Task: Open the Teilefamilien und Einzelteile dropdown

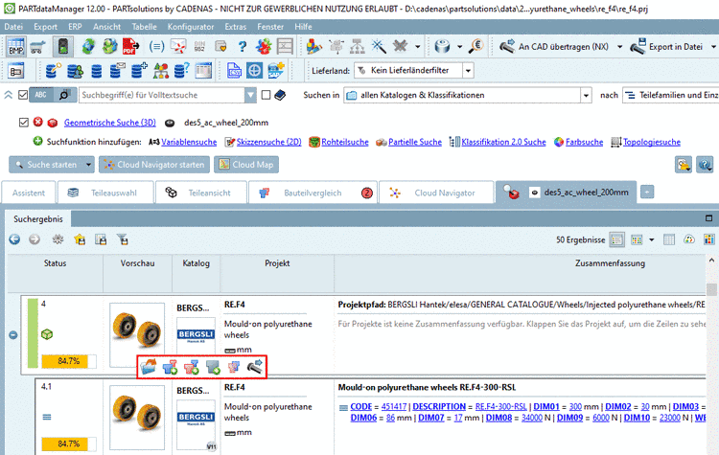Action: [670, 95]
